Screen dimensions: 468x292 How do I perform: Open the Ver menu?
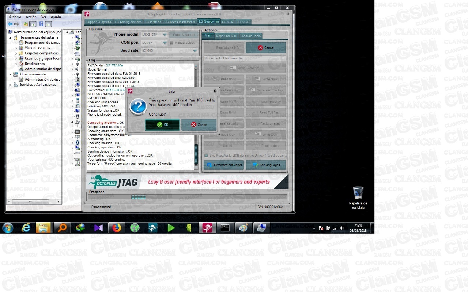point(44,17)
